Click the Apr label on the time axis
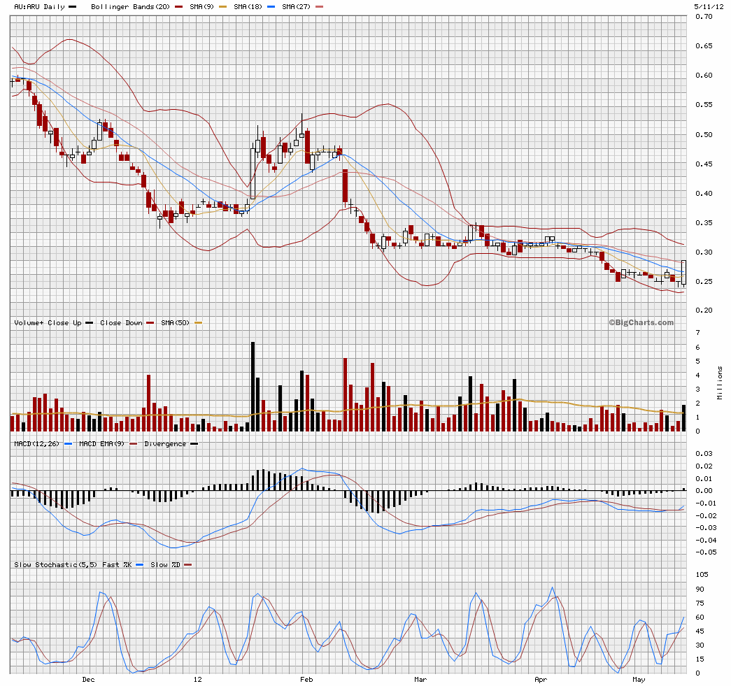Viewport: 731px width, 686px height. [541, 680]
